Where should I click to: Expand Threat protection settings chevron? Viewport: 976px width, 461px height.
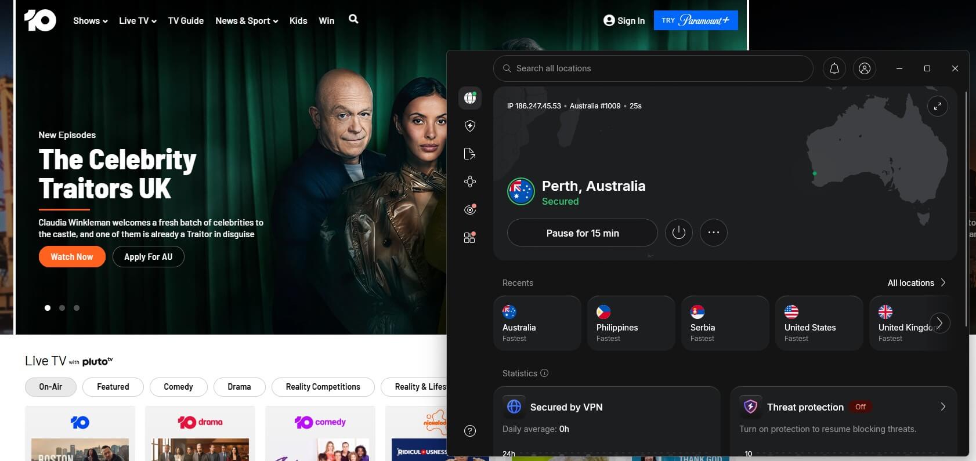click(943, 406)
